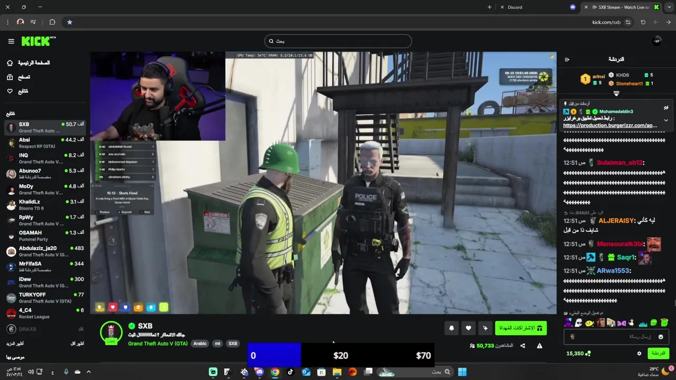Open the Windows Start button

point(462,372)
